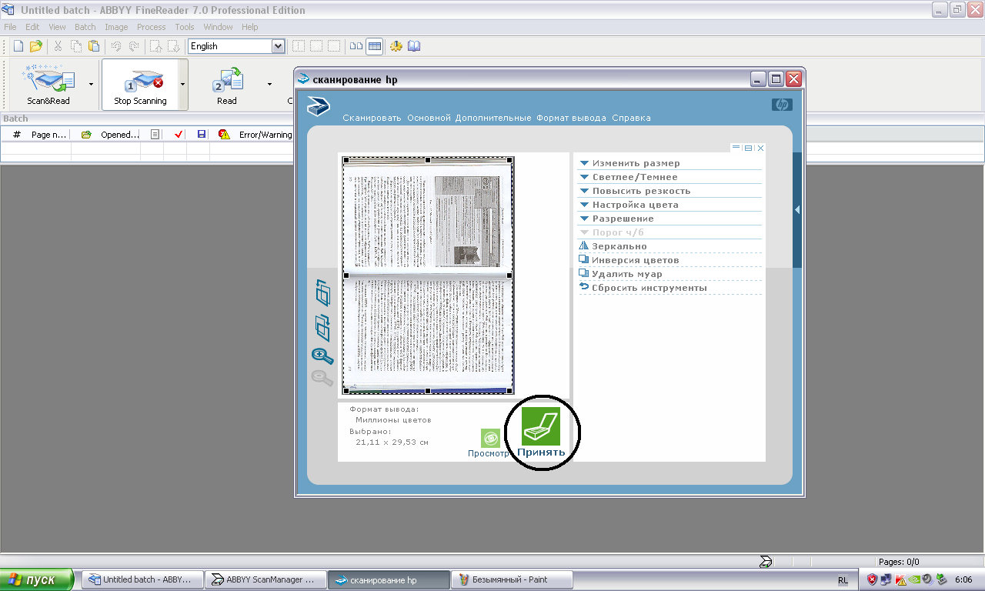Click the Error/Warning column header

[265, 135]
